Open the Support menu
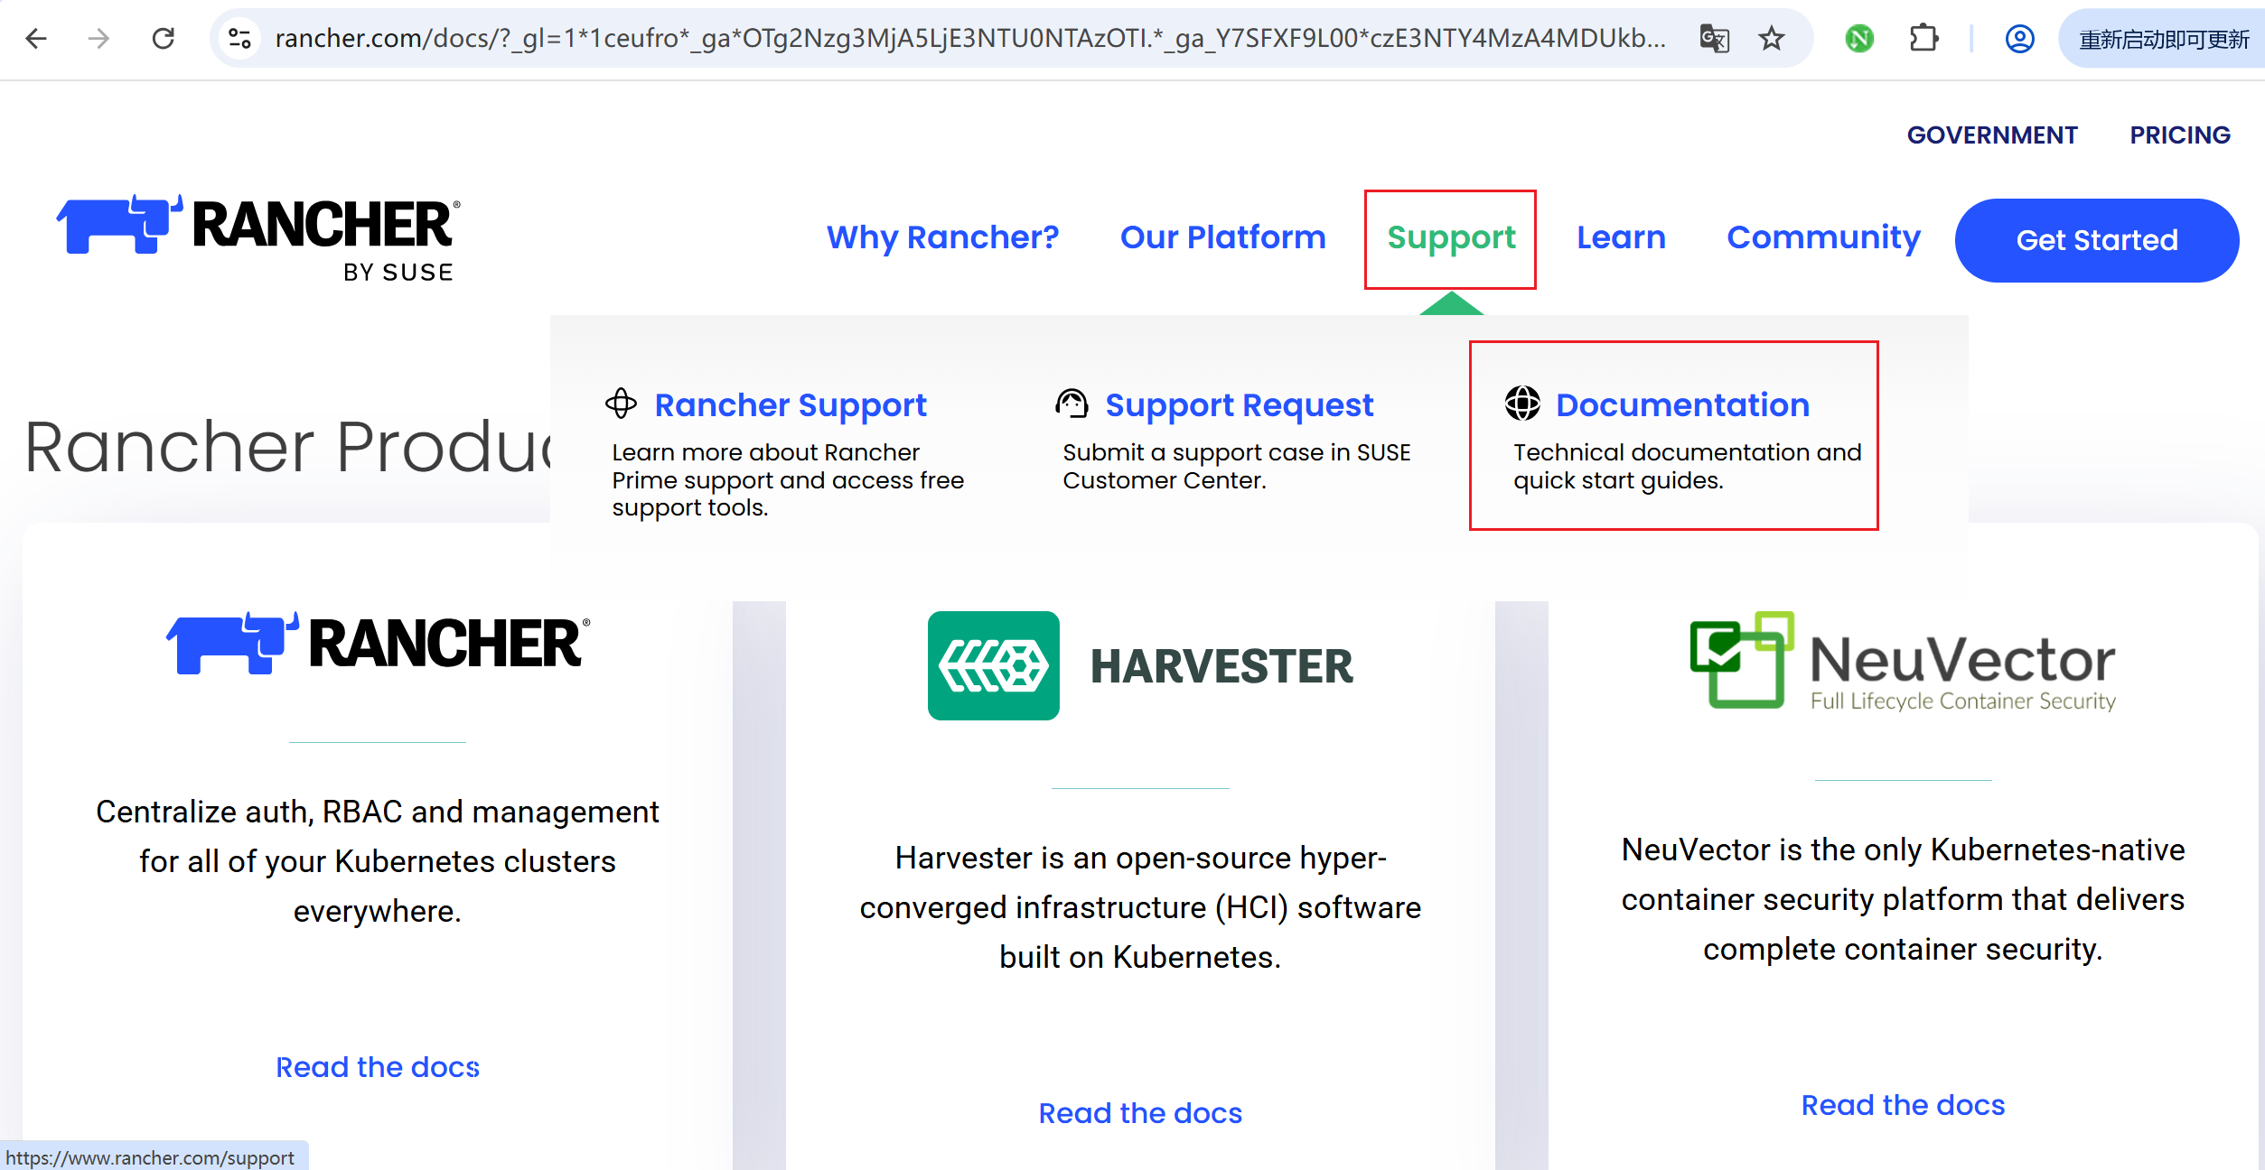This screenshot has height=1170, width=2265. pyautogui.click(x=1451, y=238)
